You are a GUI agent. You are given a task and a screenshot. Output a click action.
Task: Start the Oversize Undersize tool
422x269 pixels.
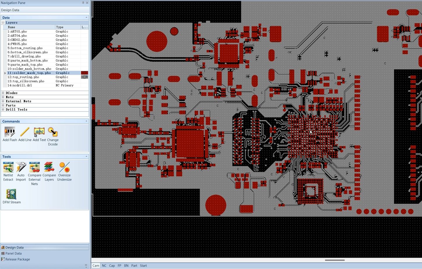[x=64, y=171]
